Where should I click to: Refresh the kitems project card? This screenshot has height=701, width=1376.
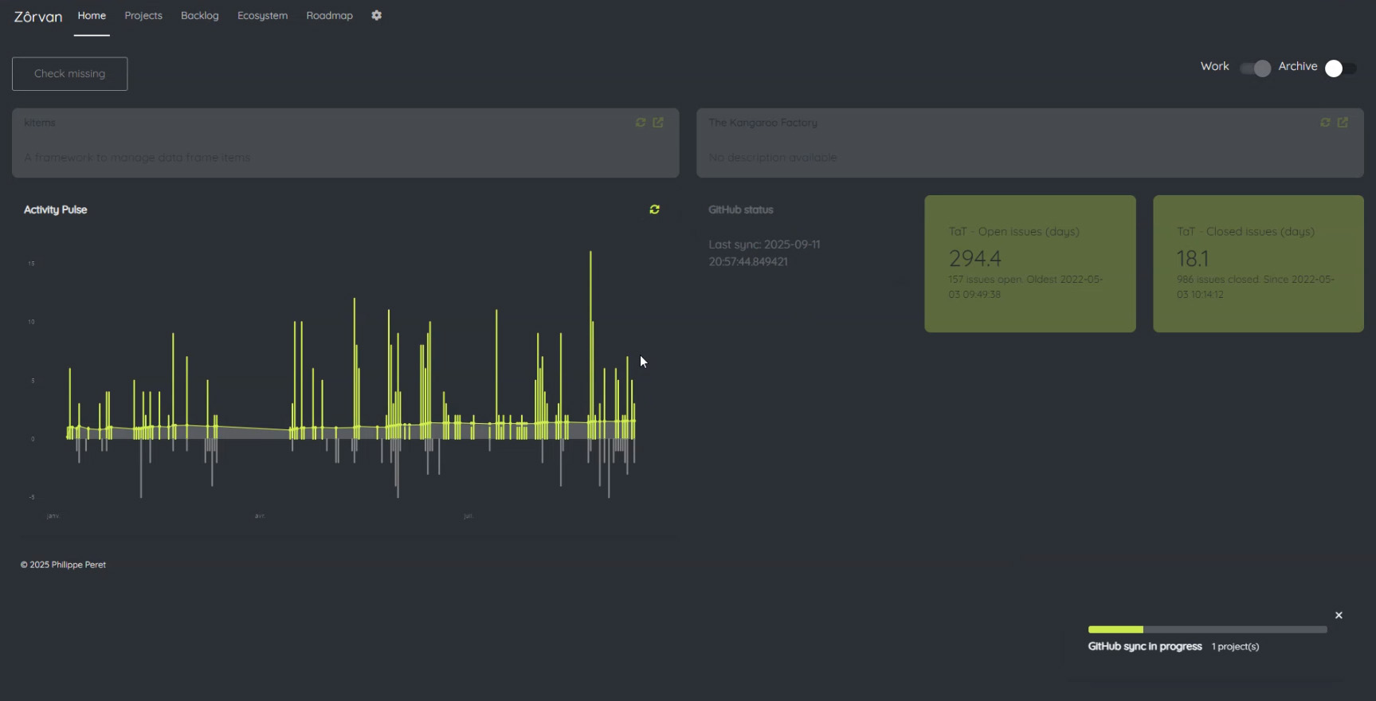(x=641, y=123)
